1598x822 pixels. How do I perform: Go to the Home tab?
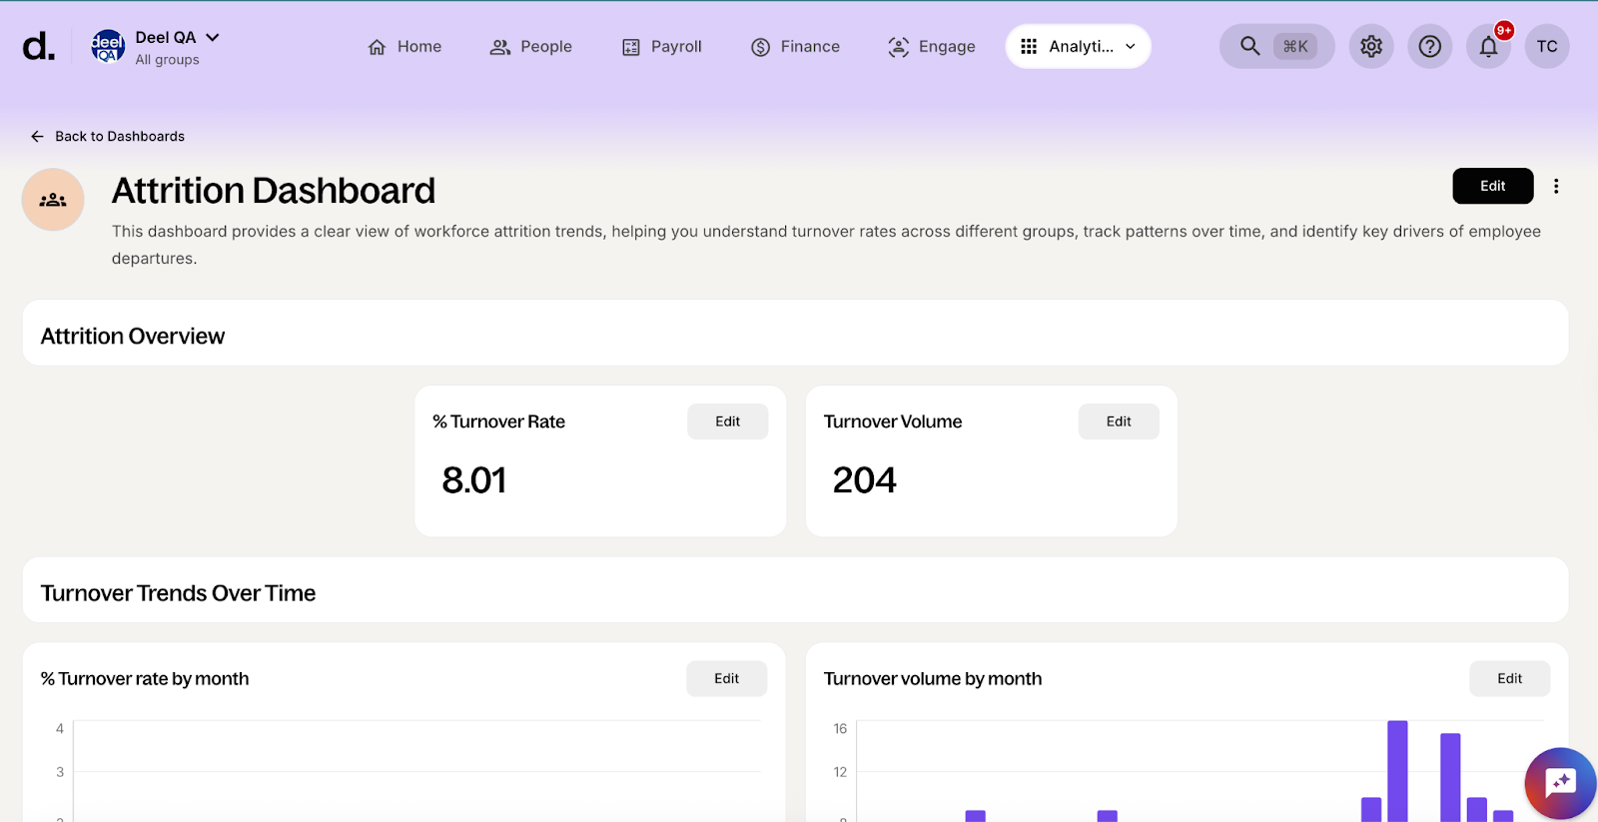[404, 47]
